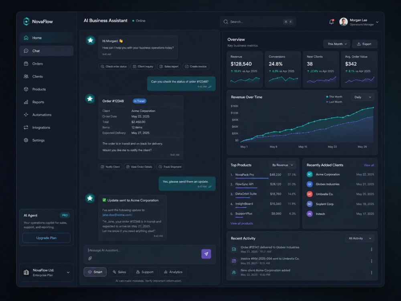Switch to Sales assistant mode
The width and height of the screenshot is (401, 301).
tap(119, 272)
